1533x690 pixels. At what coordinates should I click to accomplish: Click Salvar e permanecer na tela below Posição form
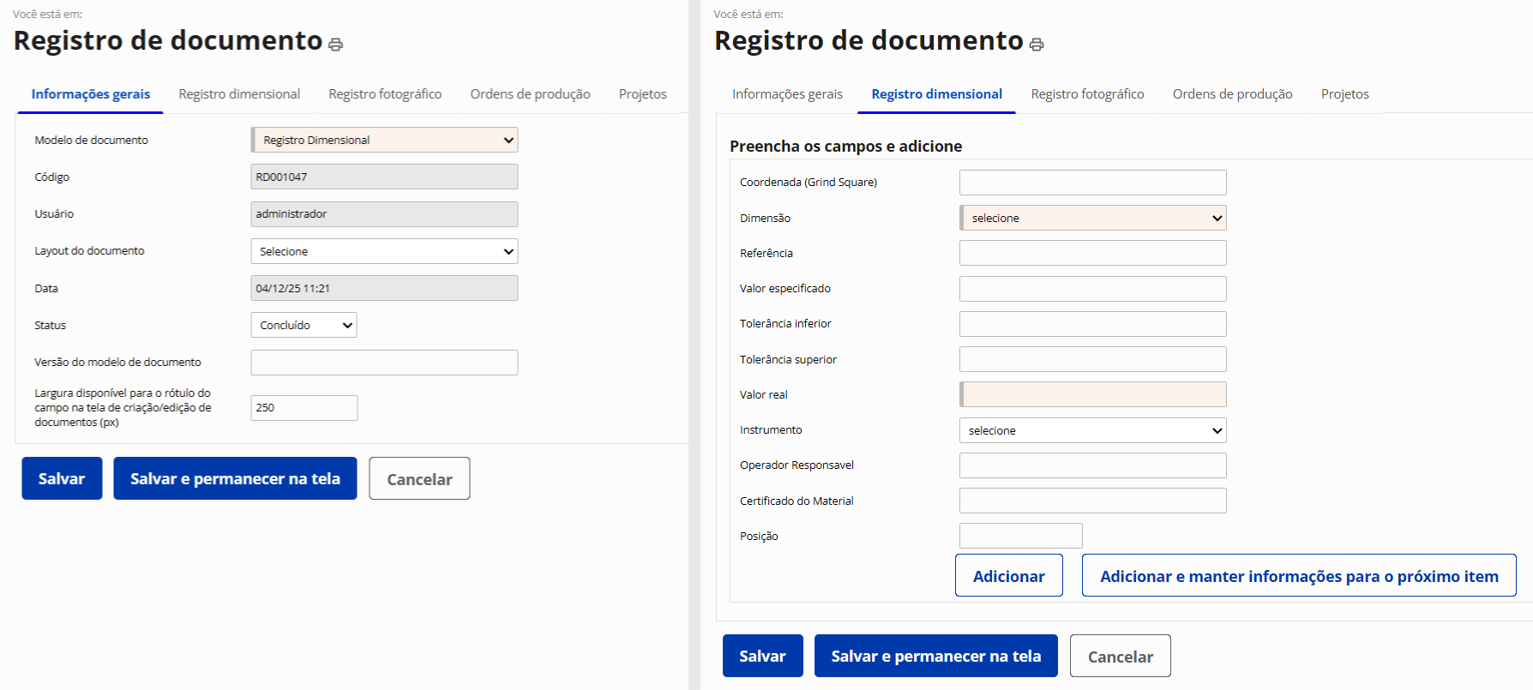point(935,657)
